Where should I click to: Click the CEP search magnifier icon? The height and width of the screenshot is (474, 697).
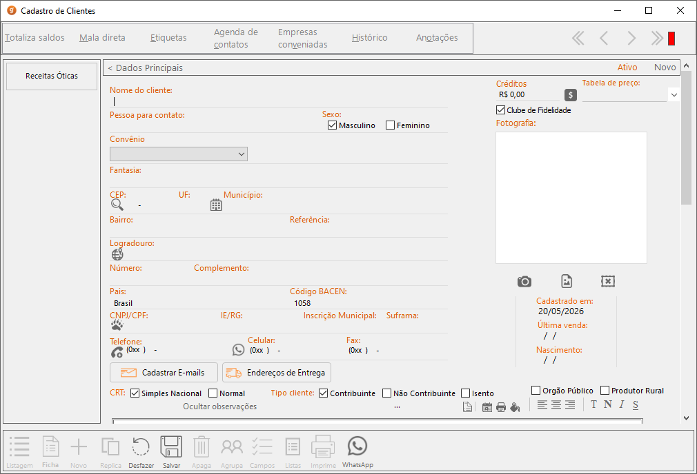click(117, 205)
